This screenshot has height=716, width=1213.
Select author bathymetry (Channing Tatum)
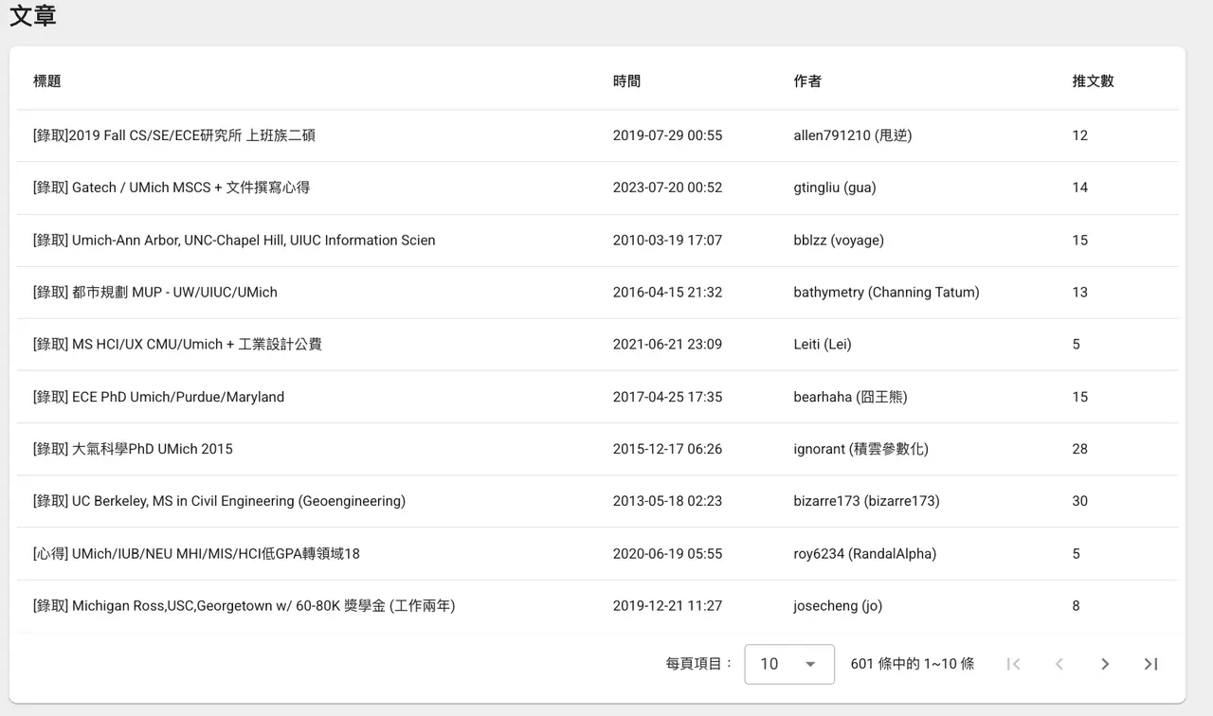(887, 293)
